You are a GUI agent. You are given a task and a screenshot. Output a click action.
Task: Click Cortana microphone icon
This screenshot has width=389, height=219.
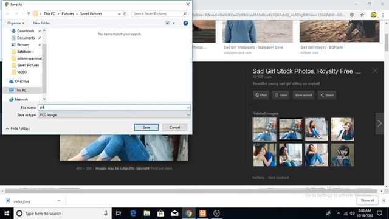tap(106, 214)
